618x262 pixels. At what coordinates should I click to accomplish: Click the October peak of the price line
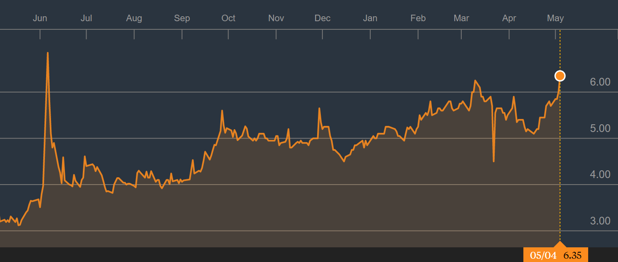(x=222, y=110)
